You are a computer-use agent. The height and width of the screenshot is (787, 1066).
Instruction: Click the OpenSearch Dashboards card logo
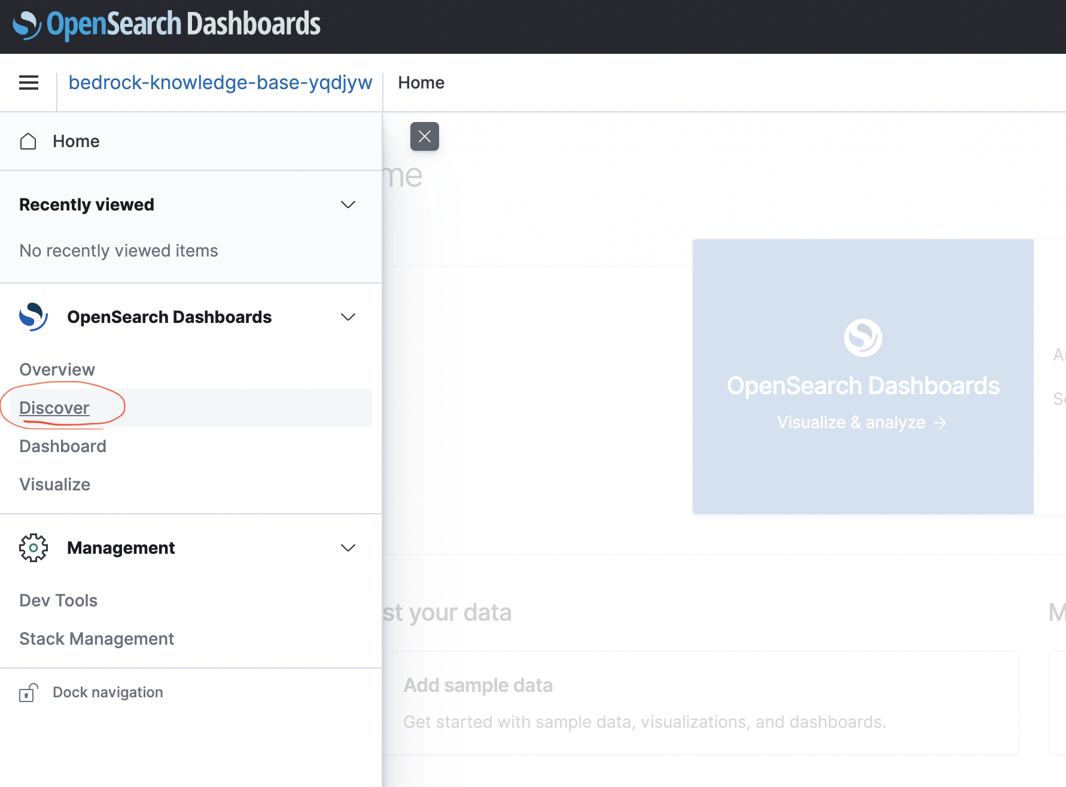pyautogui.click(x=863, y=338)
